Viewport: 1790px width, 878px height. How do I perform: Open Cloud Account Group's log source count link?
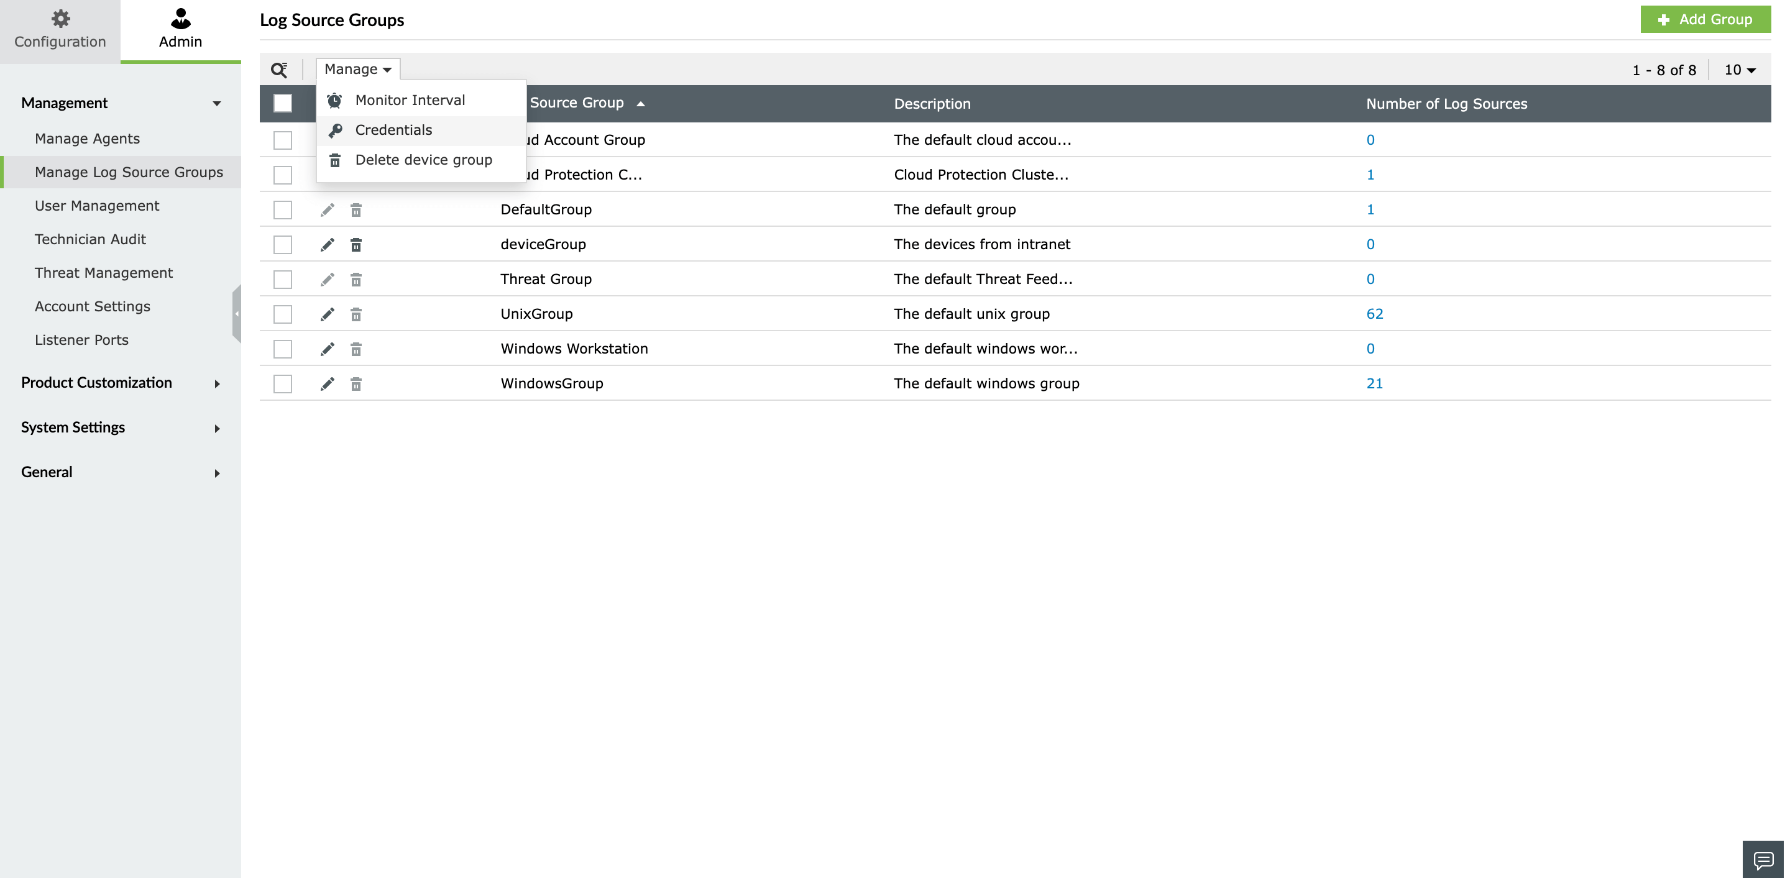point(1370,140)
